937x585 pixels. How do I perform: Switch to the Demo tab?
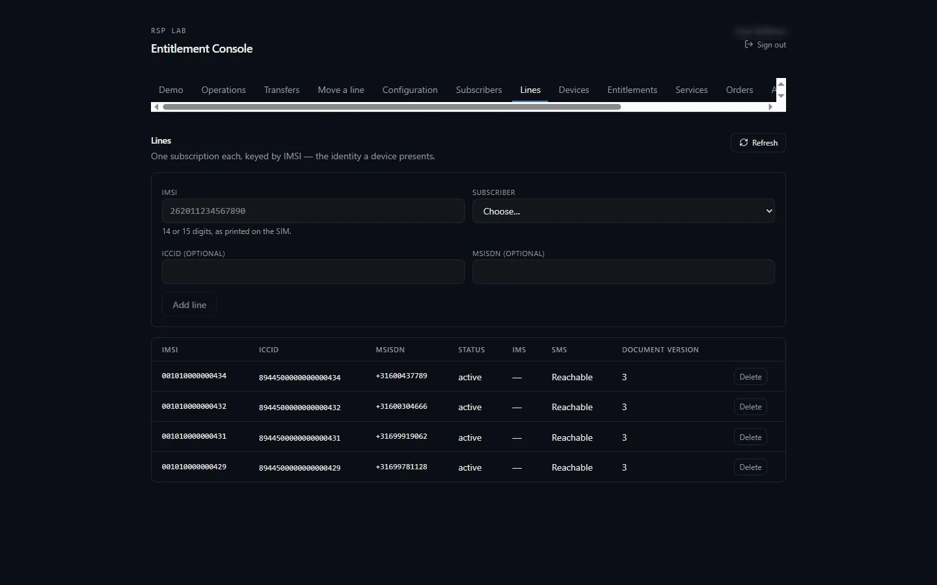171,90
